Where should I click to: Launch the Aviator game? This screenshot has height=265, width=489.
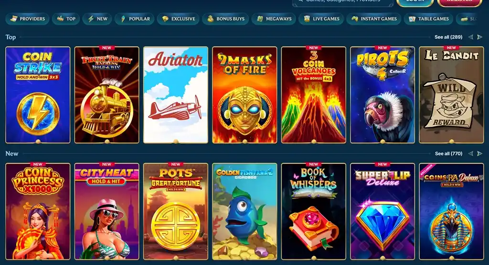[x=176, y=95]
